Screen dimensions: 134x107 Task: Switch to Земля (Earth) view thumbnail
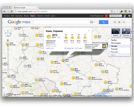[x=116, y=33]
